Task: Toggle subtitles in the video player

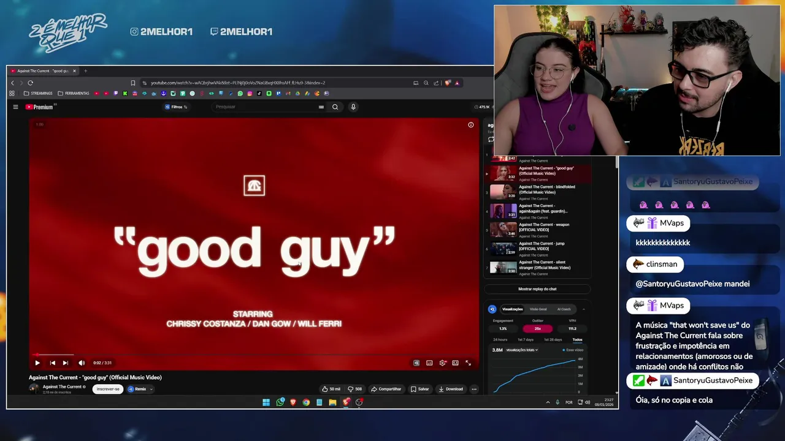Action: coord(429,363)
